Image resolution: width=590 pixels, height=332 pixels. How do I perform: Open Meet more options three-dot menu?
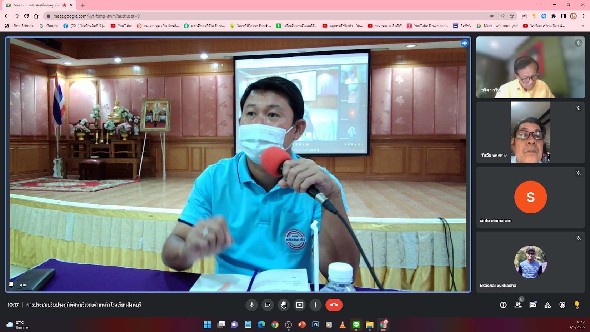[x=315, y=305]
